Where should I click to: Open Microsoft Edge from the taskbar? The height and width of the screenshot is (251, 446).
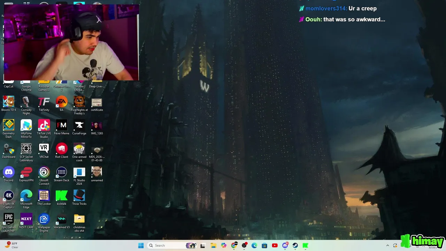tap(254, 245)
